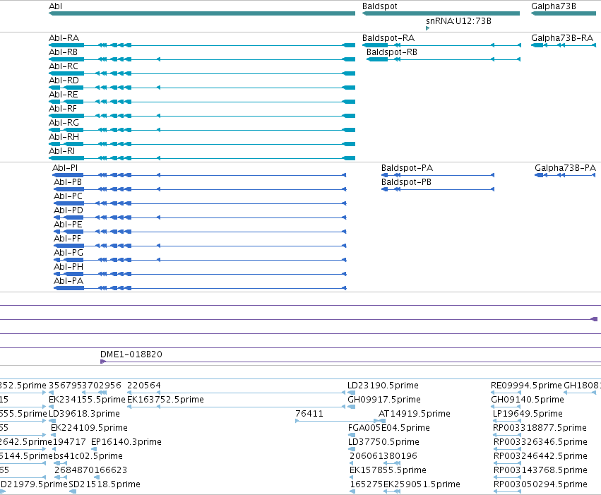Open the RP003318877.5prime EST label
601x495 pixels.
pyautogui.click(x=540, y=428)
